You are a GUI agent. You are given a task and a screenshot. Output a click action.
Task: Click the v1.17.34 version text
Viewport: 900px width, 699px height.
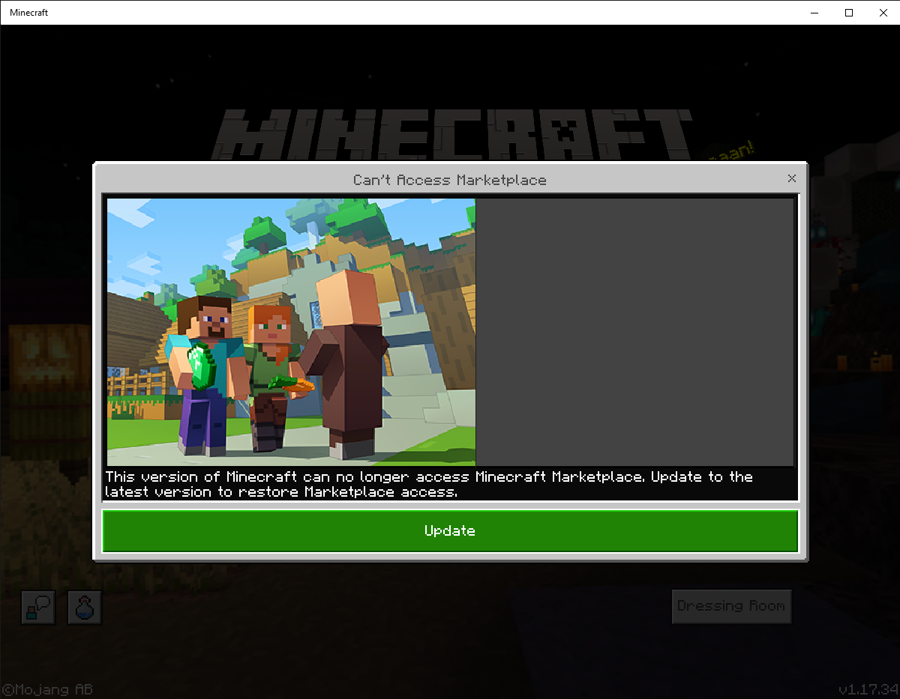coord(868,689)
